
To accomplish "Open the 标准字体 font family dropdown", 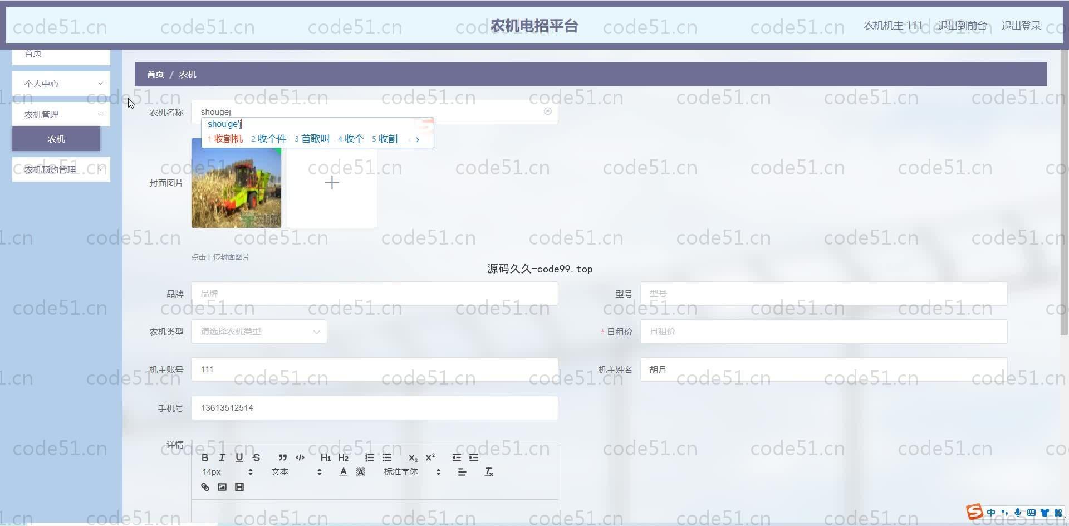I will click(x=412, y=472).
